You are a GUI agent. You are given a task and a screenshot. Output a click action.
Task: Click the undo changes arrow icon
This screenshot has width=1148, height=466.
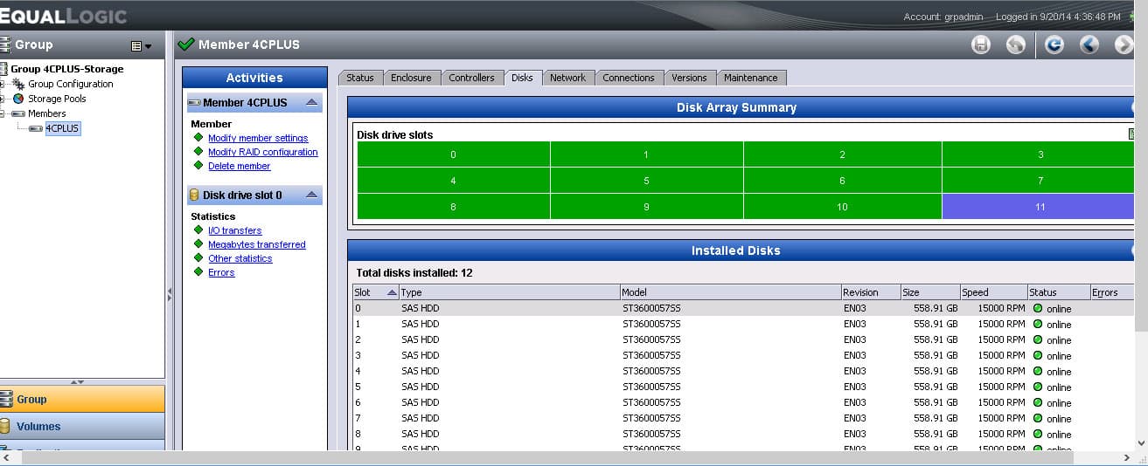[1015, 45]
